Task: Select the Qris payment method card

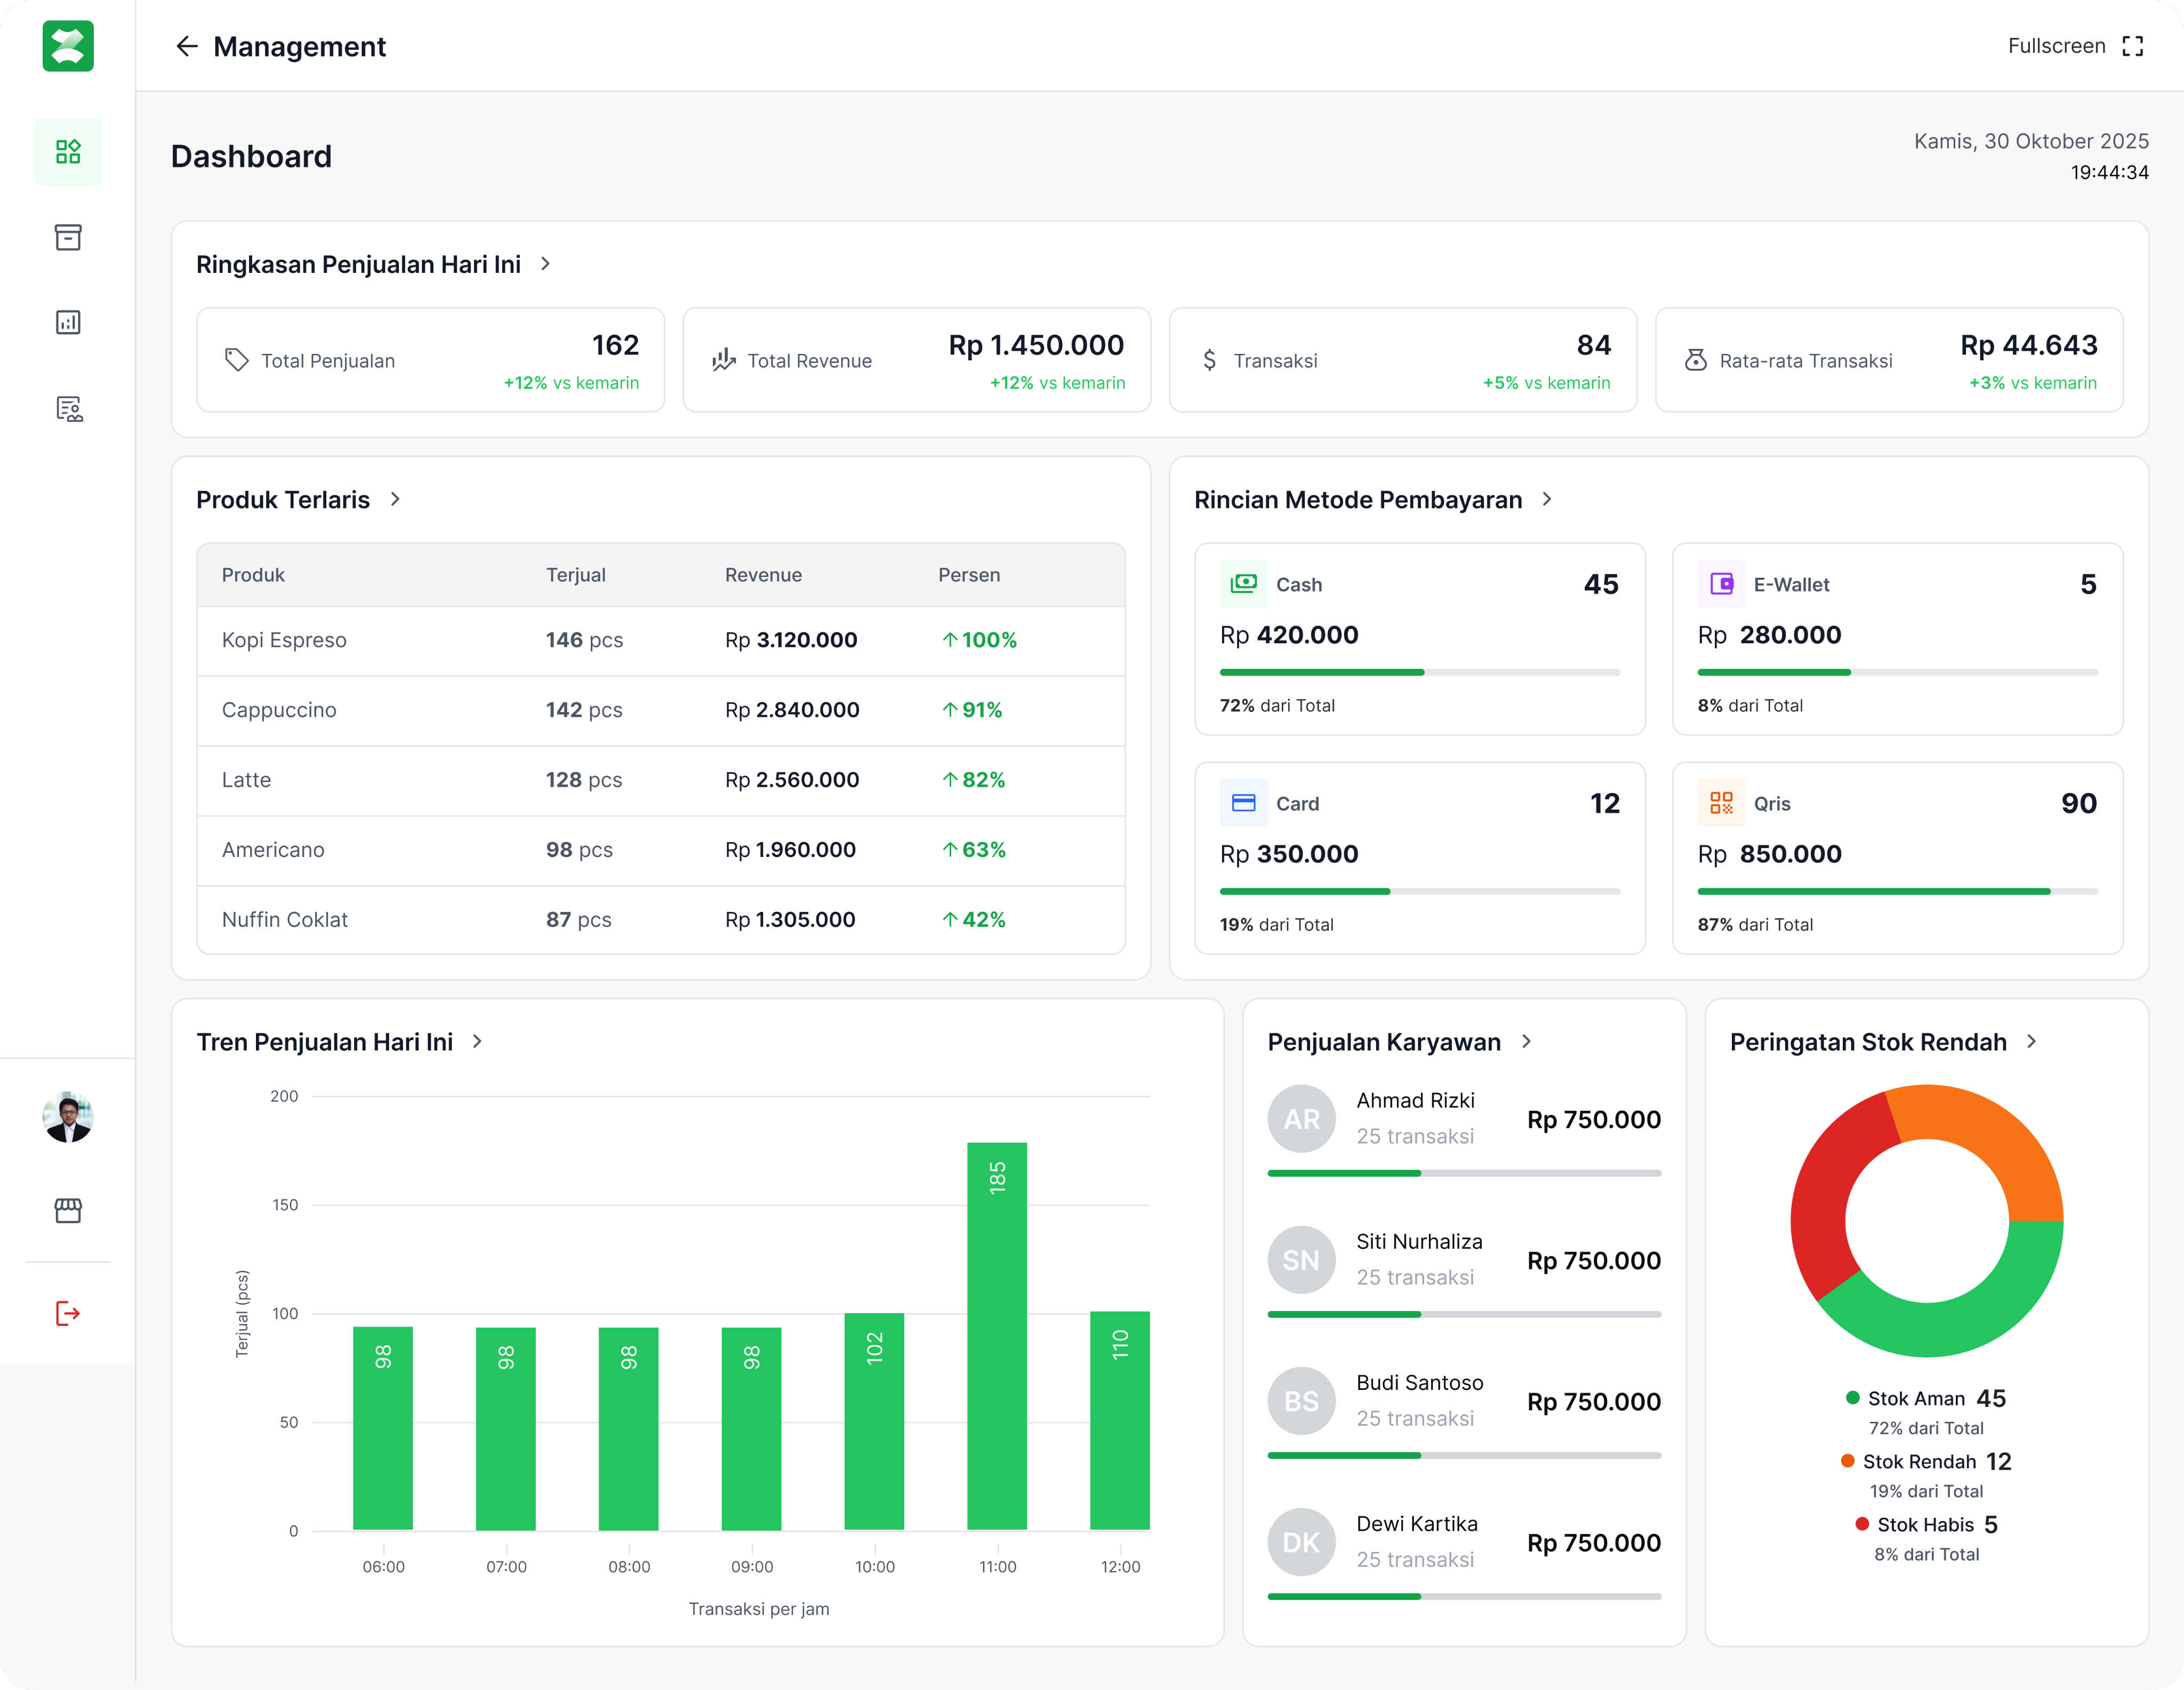Action: (x=1897, y=858)
